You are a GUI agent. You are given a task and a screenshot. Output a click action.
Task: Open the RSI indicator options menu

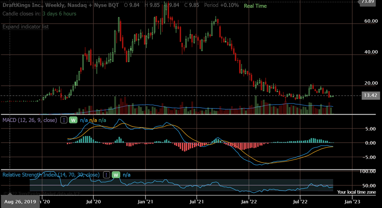[107, 175]
